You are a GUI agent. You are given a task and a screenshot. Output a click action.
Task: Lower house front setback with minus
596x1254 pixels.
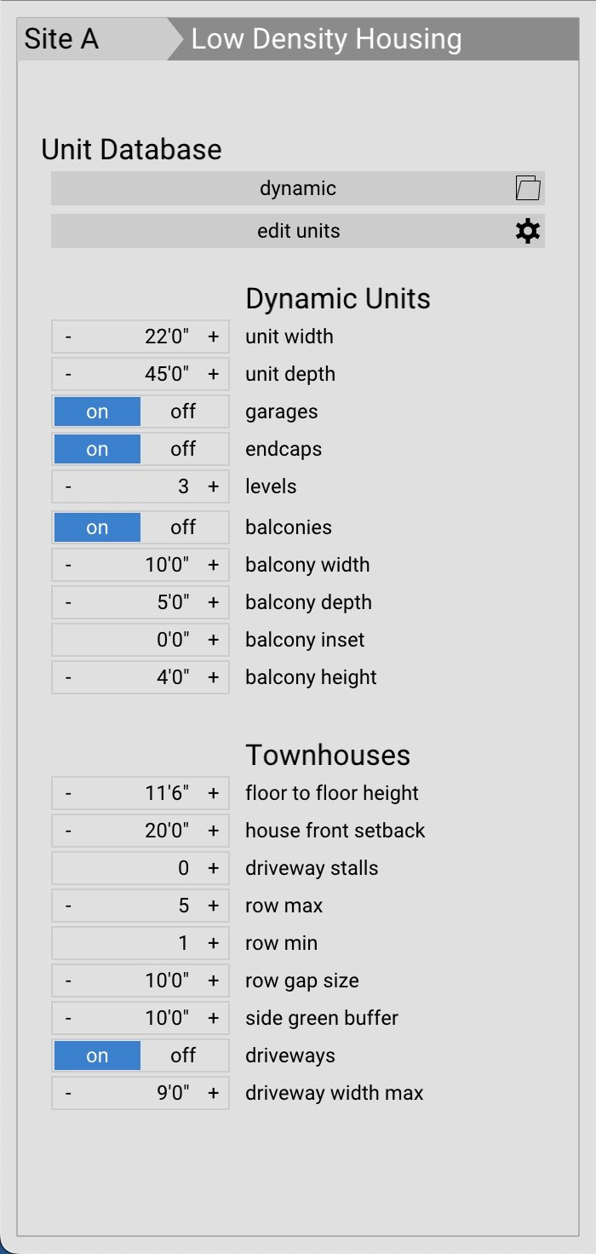coord(68,830)
